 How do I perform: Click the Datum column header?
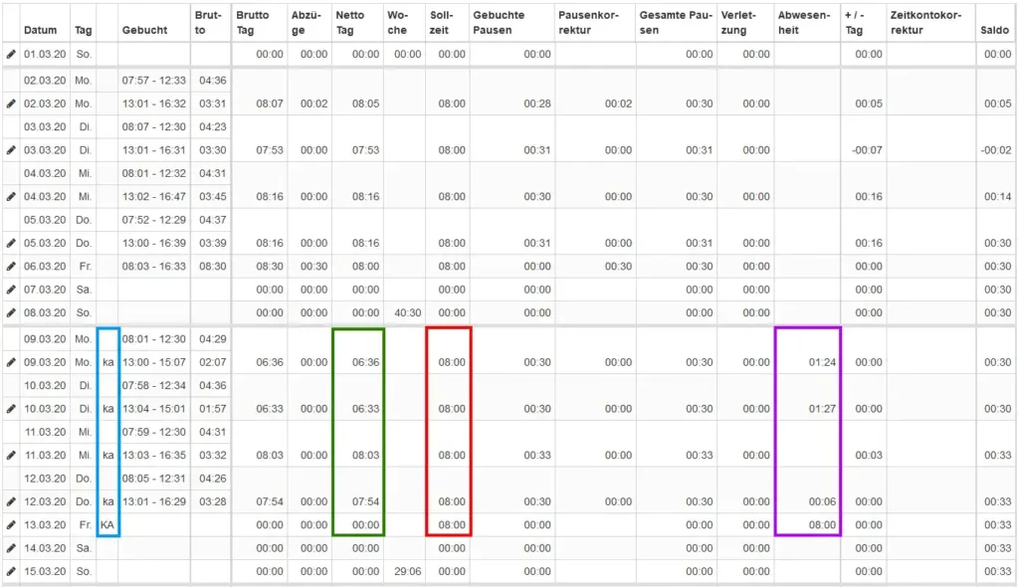click(40, 30)
